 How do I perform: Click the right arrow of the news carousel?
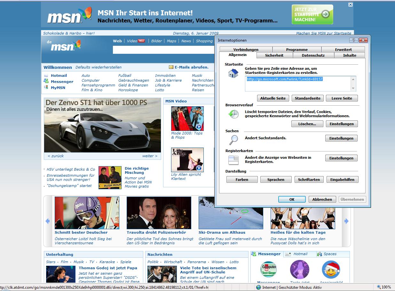click(346, 221)
